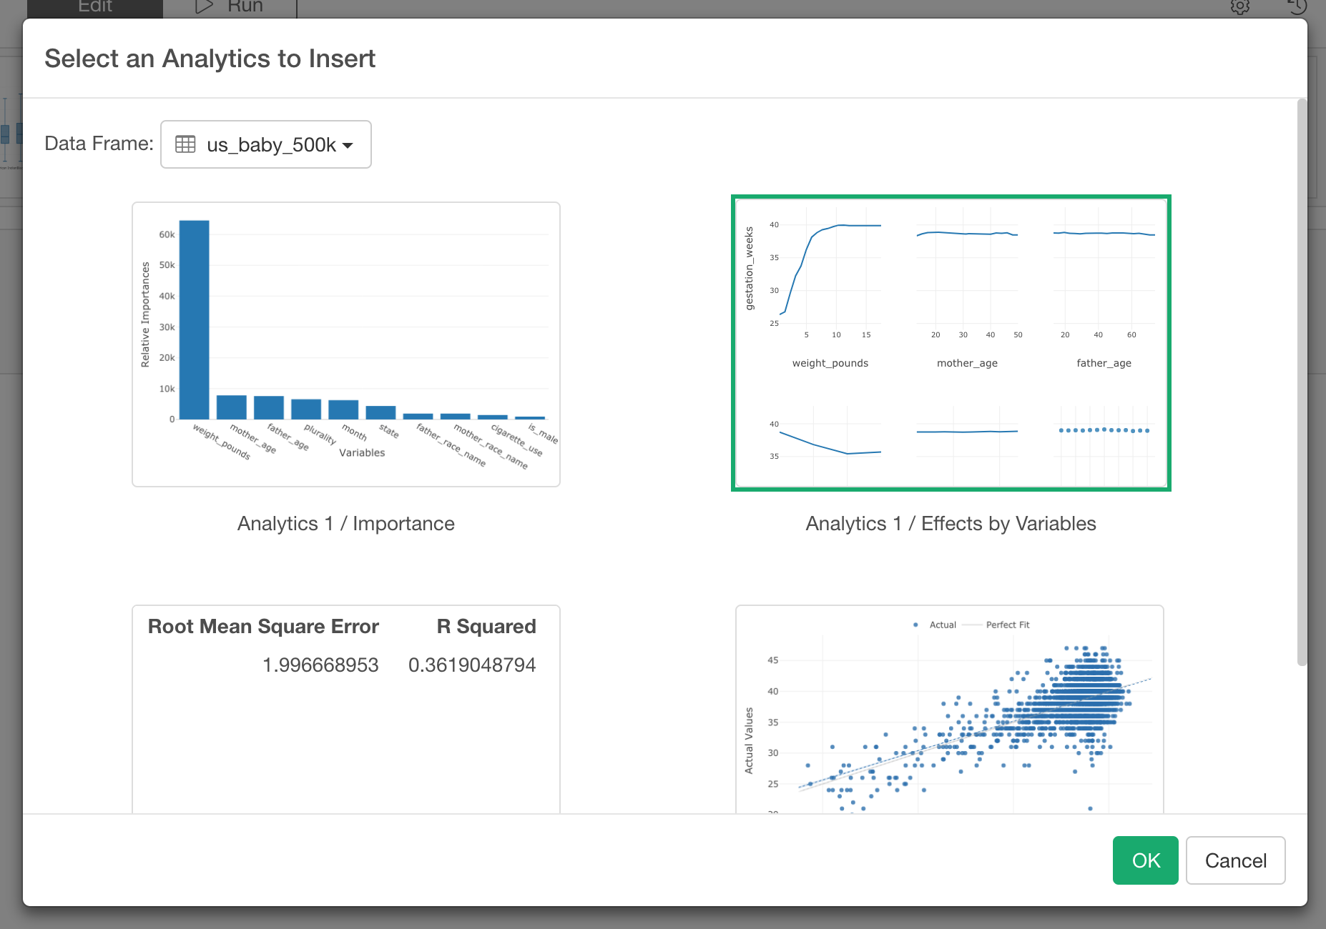
Task: Click the table grid icon beside us_baby_500k
Action: click(x=185, y=144)
